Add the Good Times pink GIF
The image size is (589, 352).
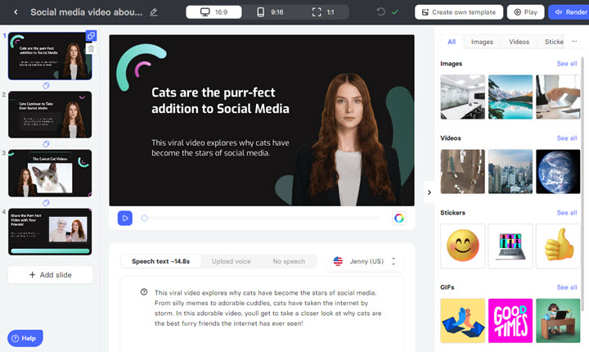click(510, 321)
